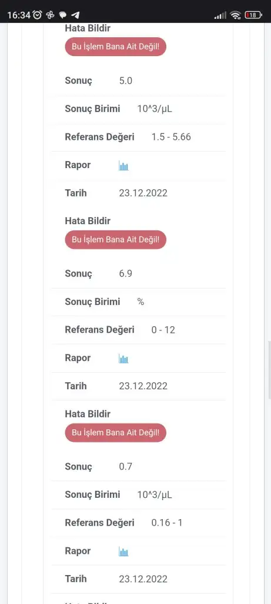Screen dimensions: 271x604
Task: Select the reference value 0 - 12
Action: pos(163,330)
